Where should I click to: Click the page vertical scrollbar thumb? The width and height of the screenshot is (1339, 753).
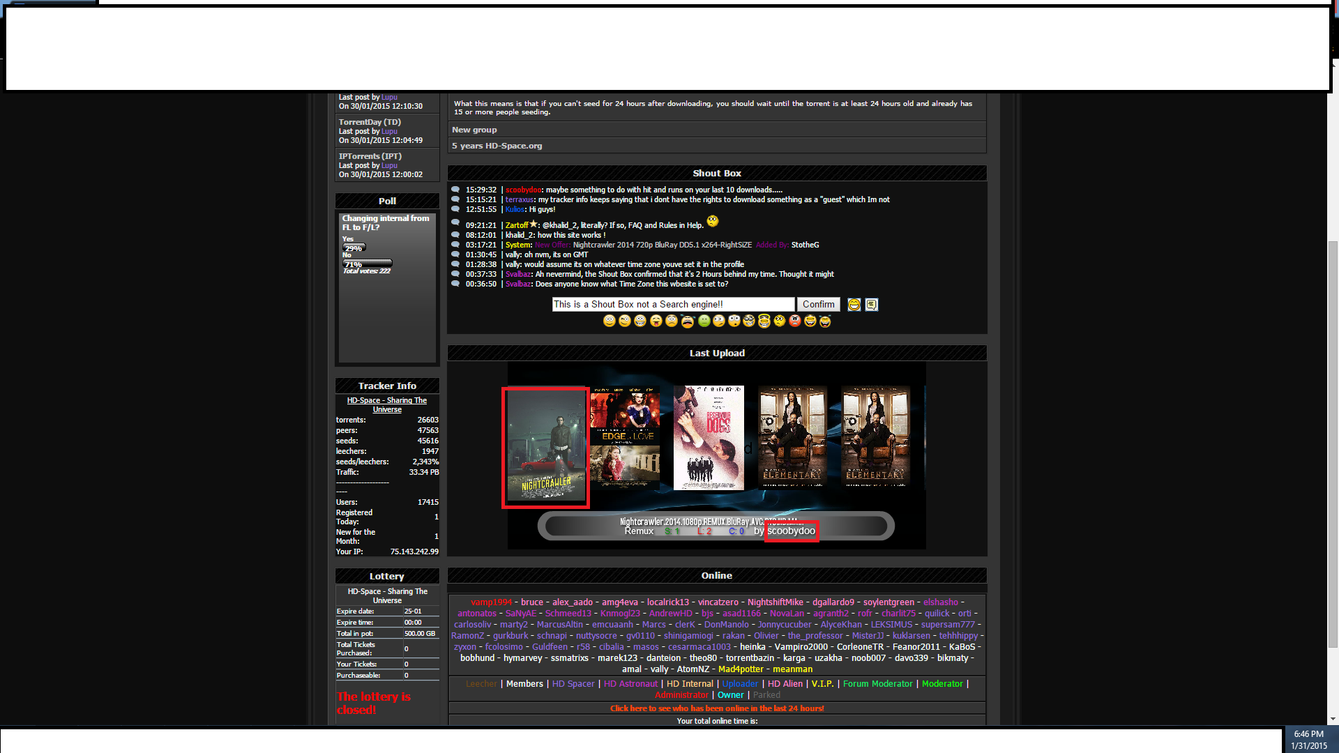coord(1333,444)
